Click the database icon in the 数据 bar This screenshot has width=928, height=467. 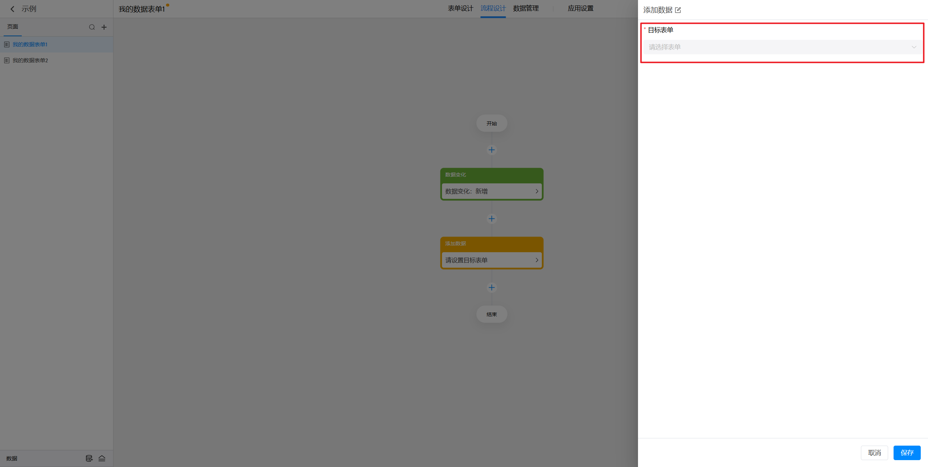(89, 458)
